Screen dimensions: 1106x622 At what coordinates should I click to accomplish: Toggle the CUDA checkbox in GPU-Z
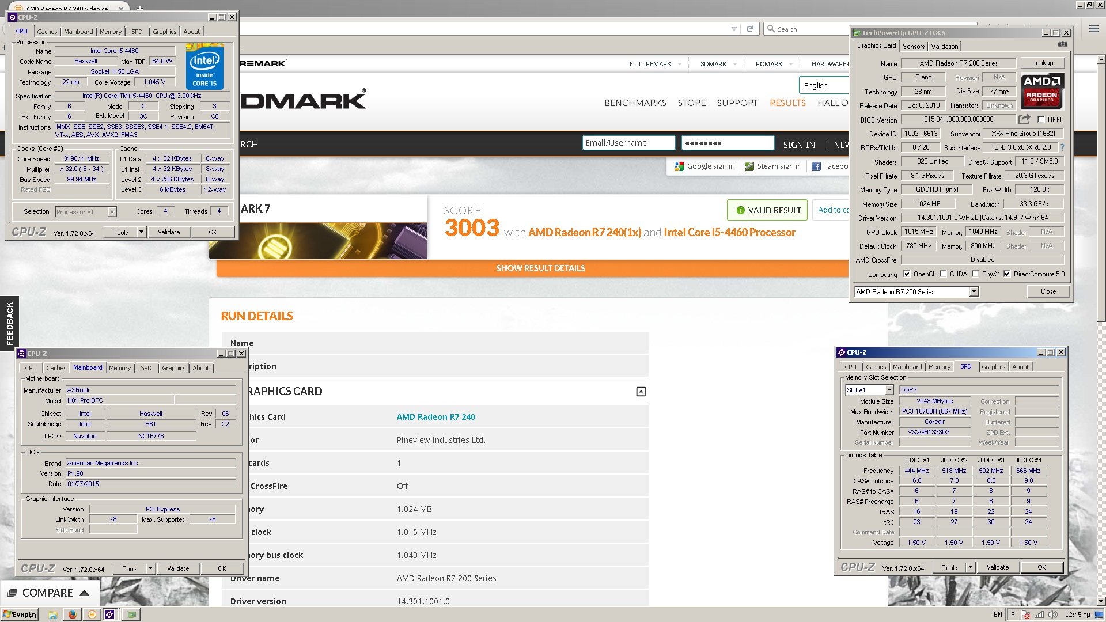943,274
